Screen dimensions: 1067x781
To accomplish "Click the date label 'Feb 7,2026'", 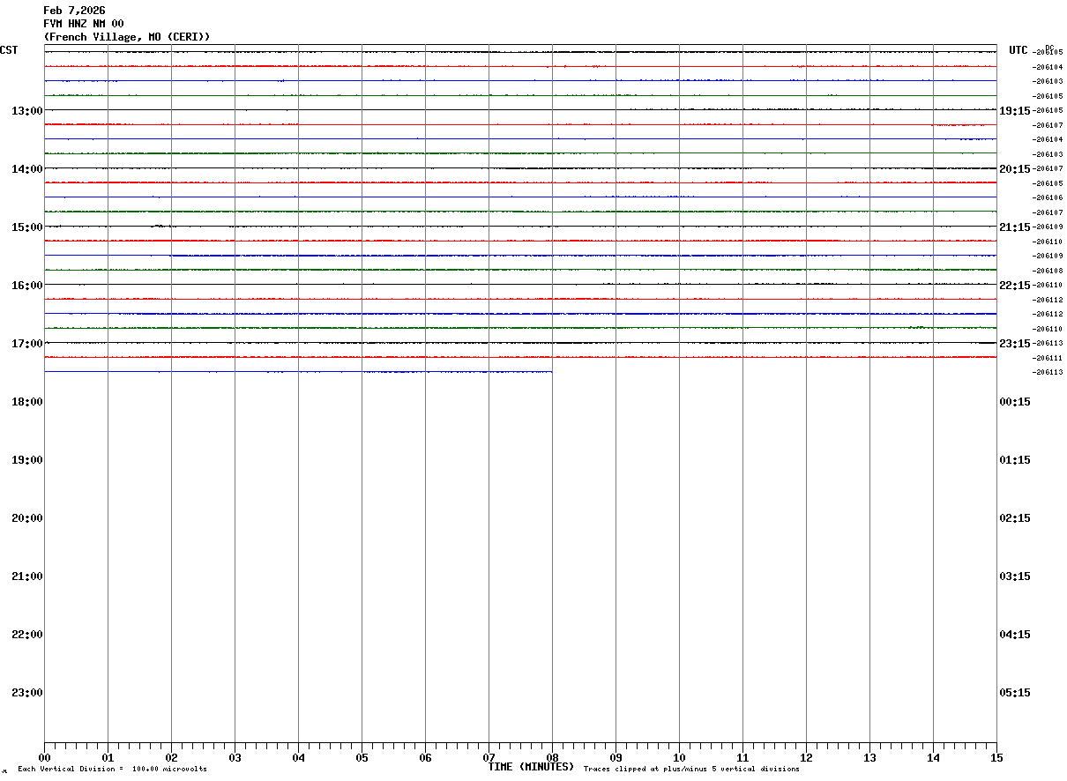I will [74, 11].
